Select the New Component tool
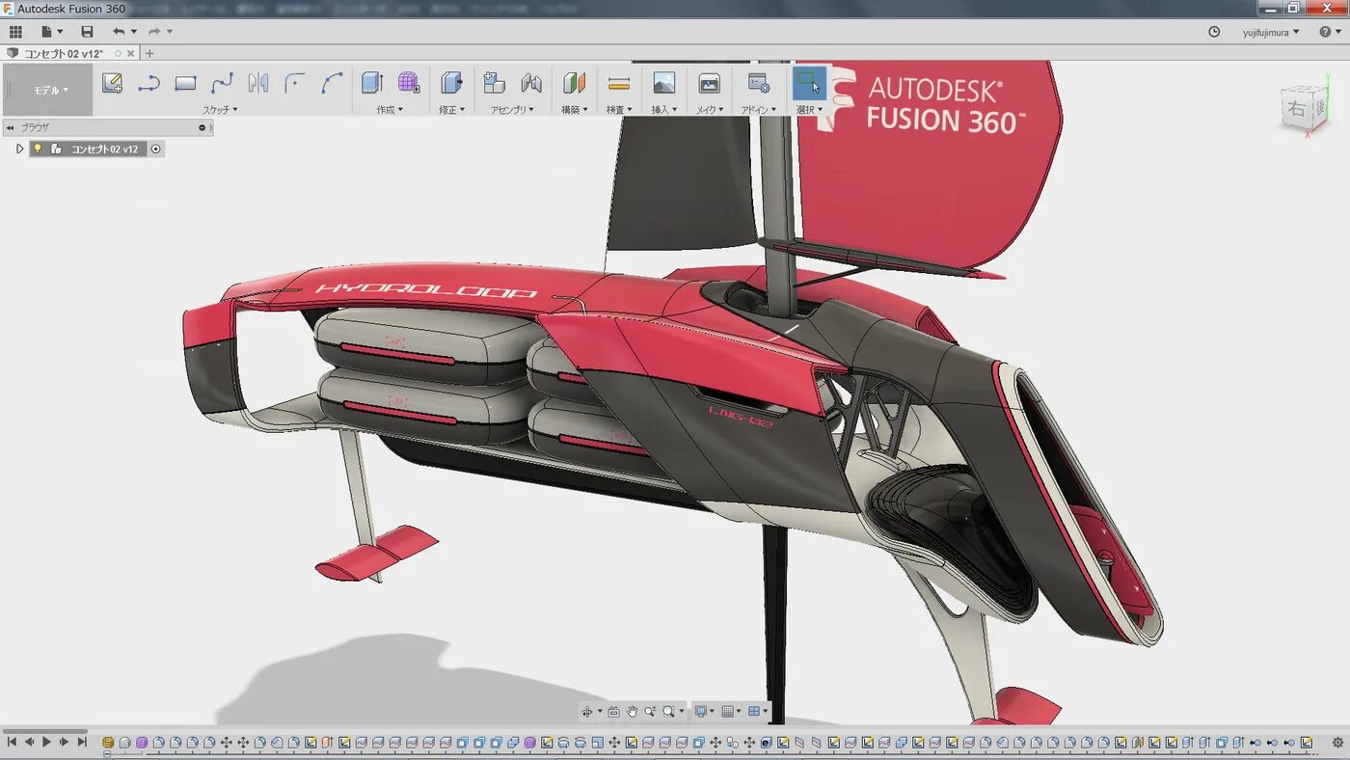 tap(495, 83)
